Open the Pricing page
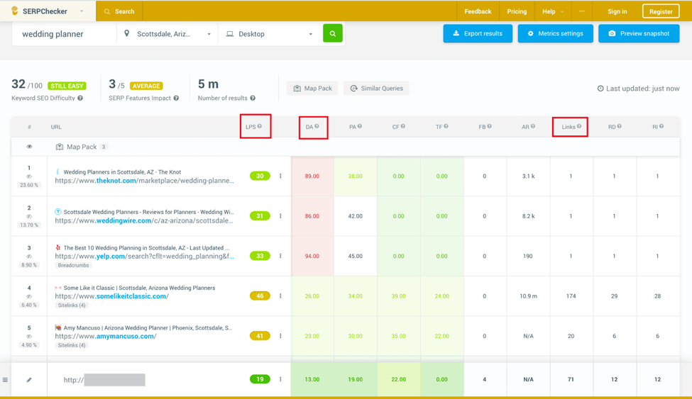This screenshot has width=692, height=399. click(x=517, y=11)
